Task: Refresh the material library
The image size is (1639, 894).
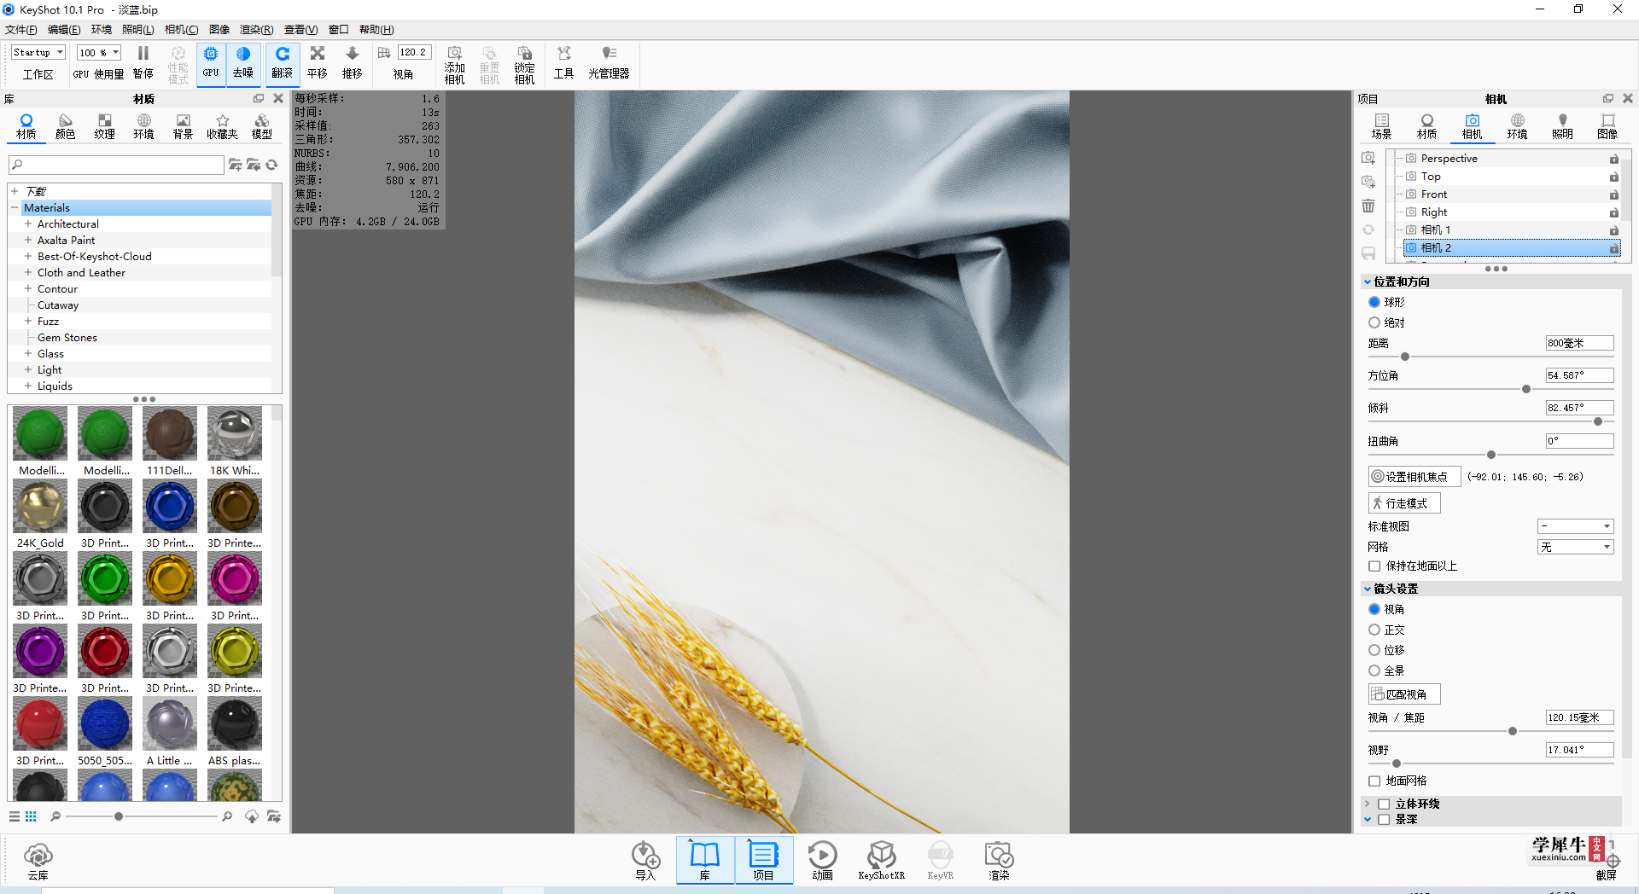Action: coord(272,165)
